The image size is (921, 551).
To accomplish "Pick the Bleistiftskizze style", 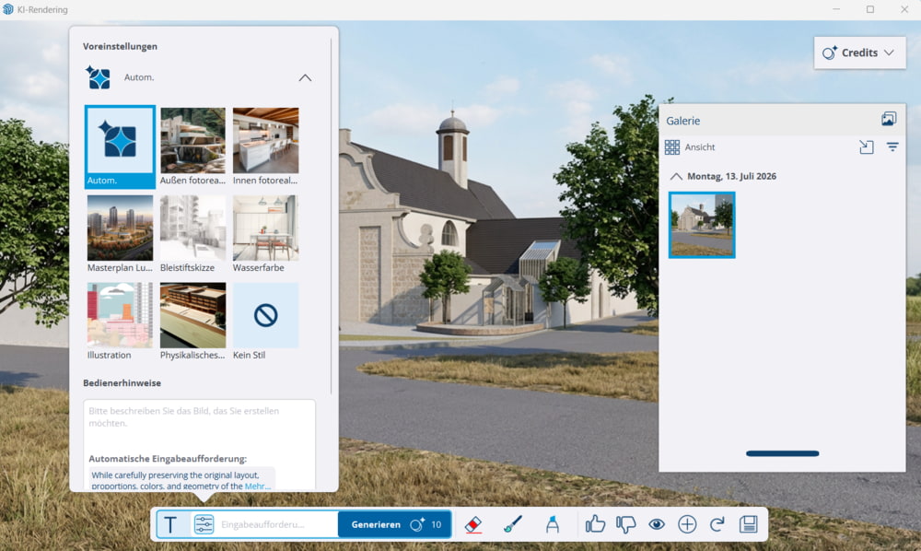I will 192,234.
